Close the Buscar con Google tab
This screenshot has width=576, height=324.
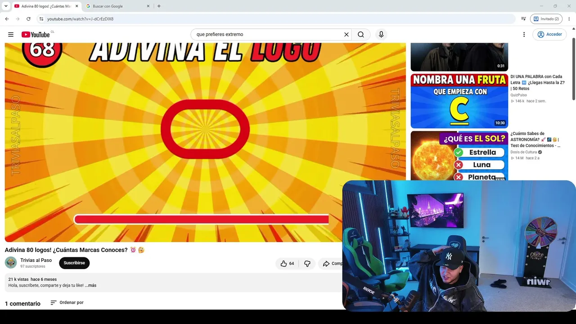coord(148,6)
